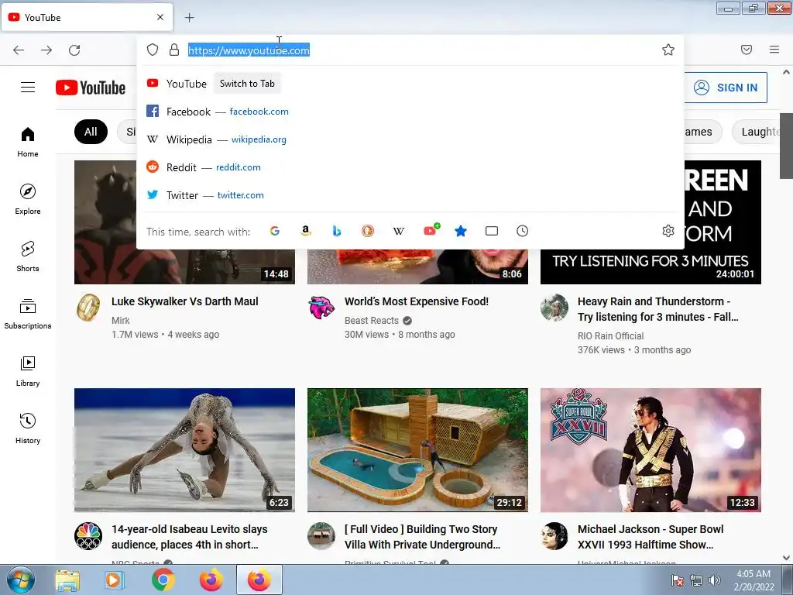793x595 pixels.
Task: Open Subscriptions in YouTube sidebar
Action: (x=28, y=314)
